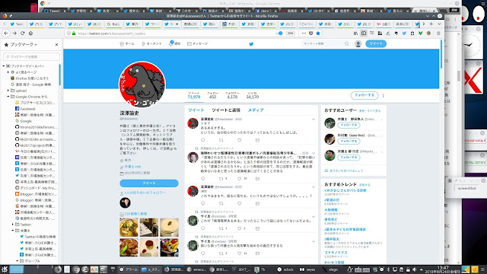Image resolution: width=487 pixels, height=274 pixels.
Task: Collapse the ブックマークツールバー folder
Action: (4, 66)
